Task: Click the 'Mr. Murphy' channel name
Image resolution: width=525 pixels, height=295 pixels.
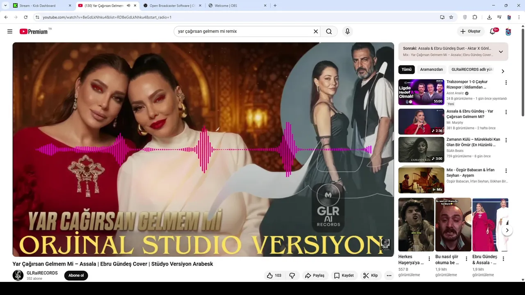Action: click(x=455, y=123)
